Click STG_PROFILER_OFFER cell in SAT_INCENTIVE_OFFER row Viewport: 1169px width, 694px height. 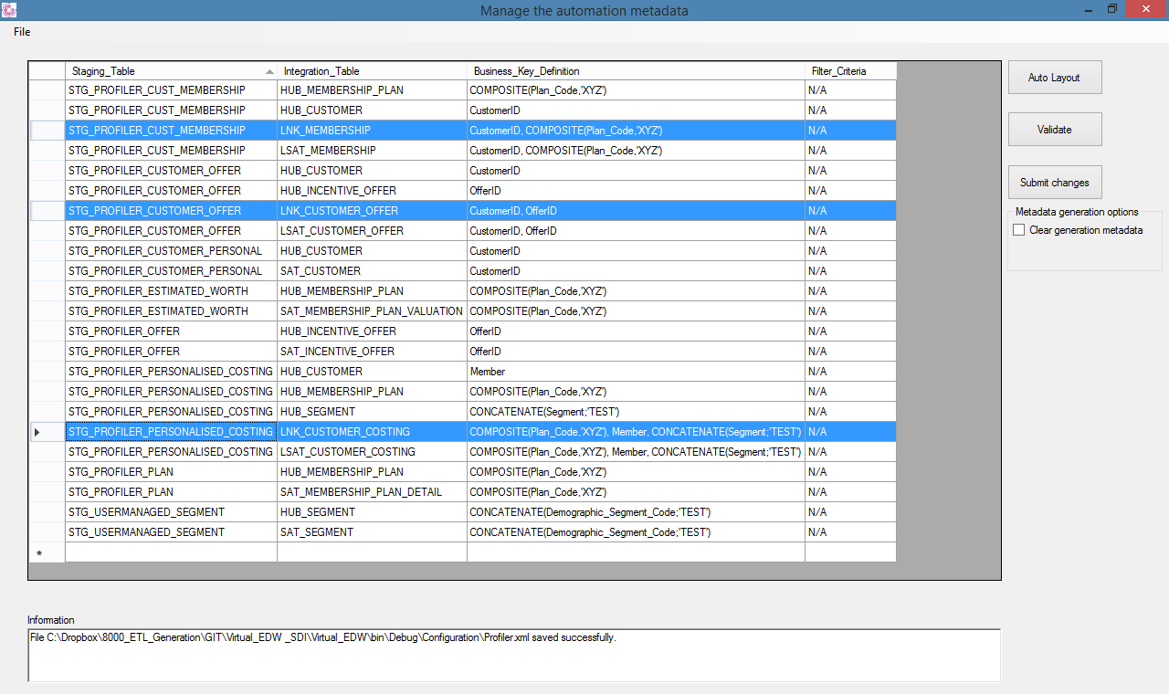(x=171, y=352)
